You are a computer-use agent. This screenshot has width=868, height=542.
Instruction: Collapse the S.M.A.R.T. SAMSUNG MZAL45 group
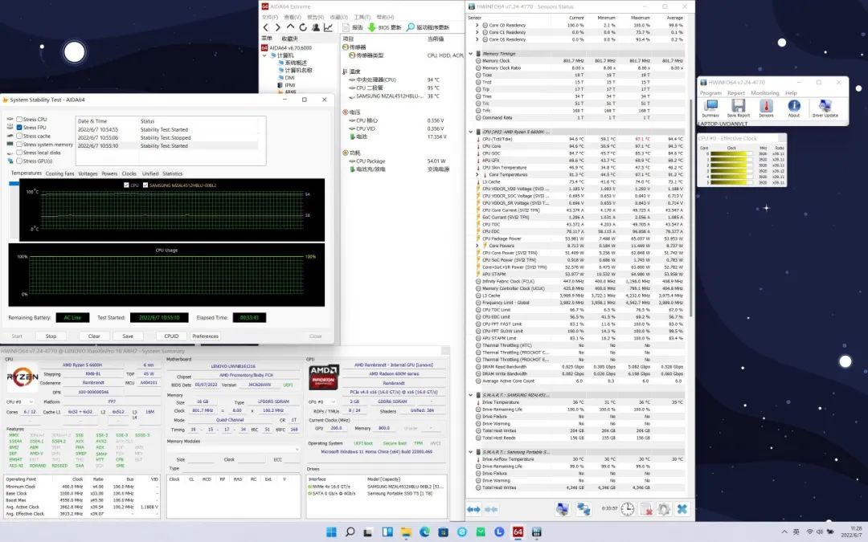click(x=471, y=395)
